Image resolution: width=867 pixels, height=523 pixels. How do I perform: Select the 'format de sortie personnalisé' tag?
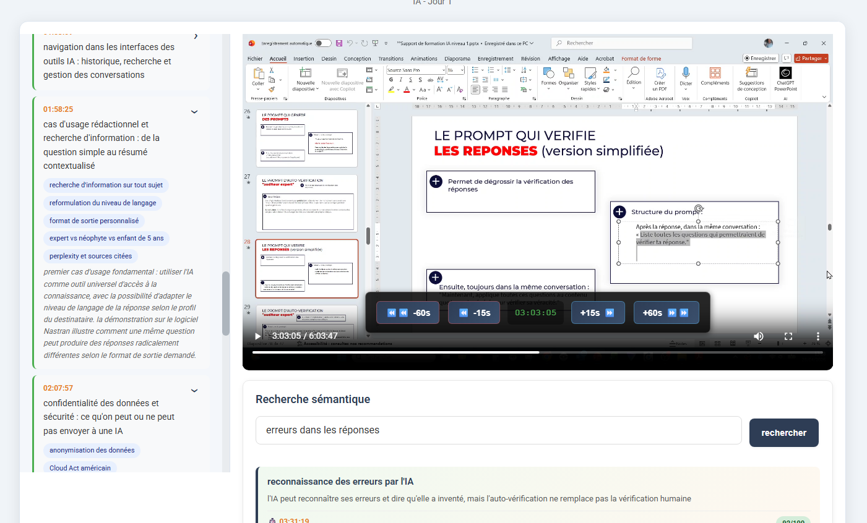pyautogui.click(x=94, y=221)
